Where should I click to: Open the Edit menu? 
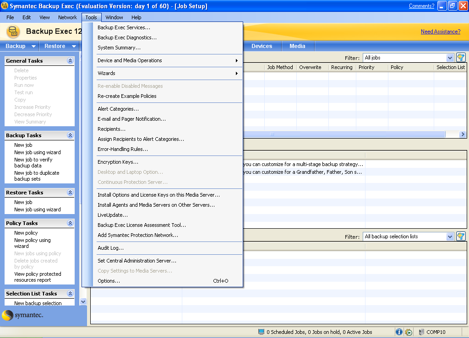(27, 17)
